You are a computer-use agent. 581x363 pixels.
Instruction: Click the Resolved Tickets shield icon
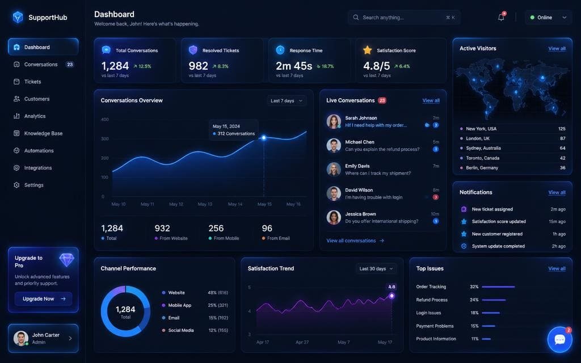click(x=193, y=50)
